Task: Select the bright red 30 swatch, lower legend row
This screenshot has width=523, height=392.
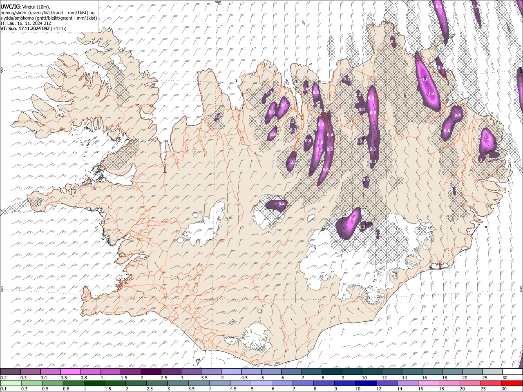Action: click(512, 383)
